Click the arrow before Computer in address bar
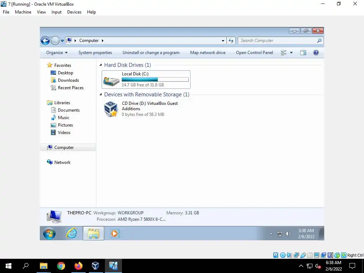Image resolution: width=364 pixels, height=273 pixels. pos(75,41)
